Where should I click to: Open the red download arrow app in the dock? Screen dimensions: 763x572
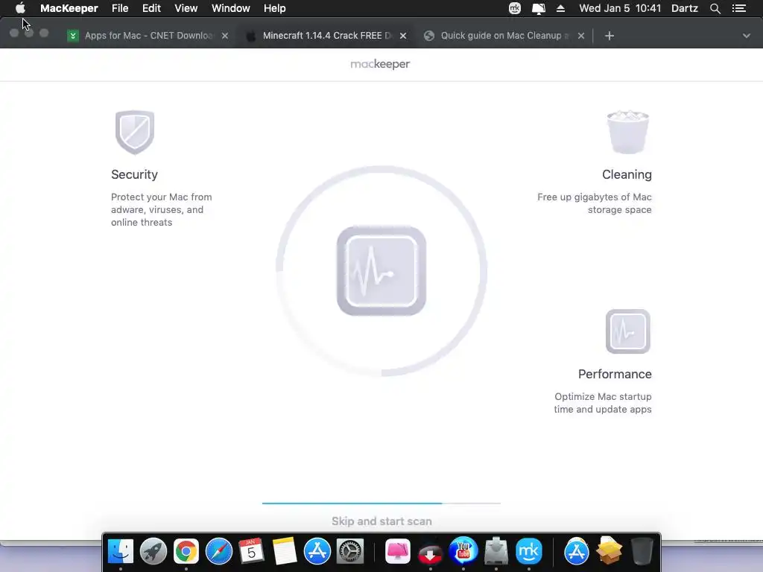click(x=430, y=553)
